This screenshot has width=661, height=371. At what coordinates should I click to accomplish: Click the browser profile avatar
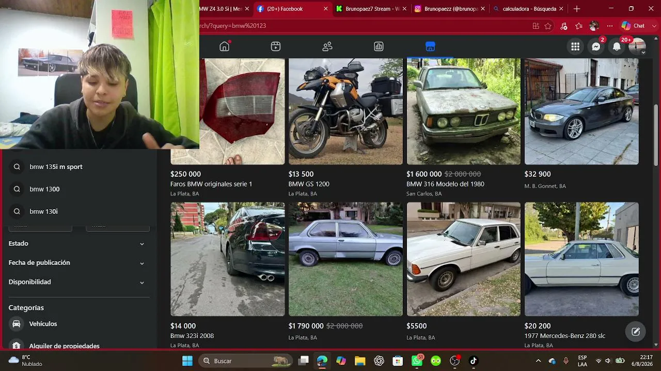pos(594,26)
